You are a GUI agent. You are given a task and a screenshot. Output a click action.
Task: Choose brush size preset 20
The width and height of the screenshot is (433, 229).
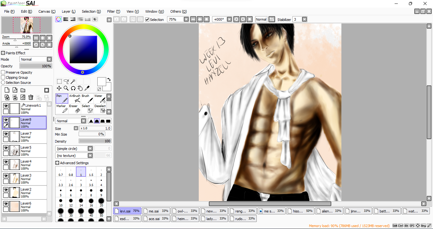coord(101,202)
